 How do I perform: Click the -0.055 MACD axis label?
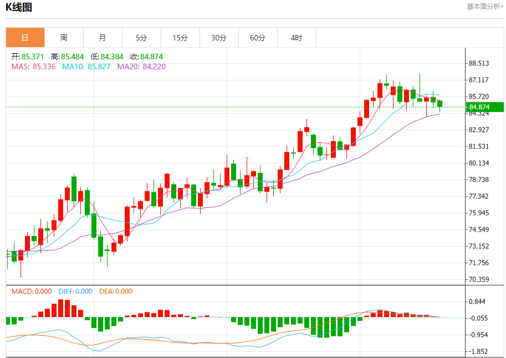478,318
